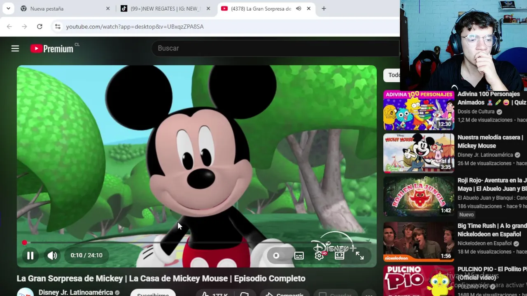Visit Dosis de Cultura channel
This screenshot has width=527, height=296.
coord(476,112)
